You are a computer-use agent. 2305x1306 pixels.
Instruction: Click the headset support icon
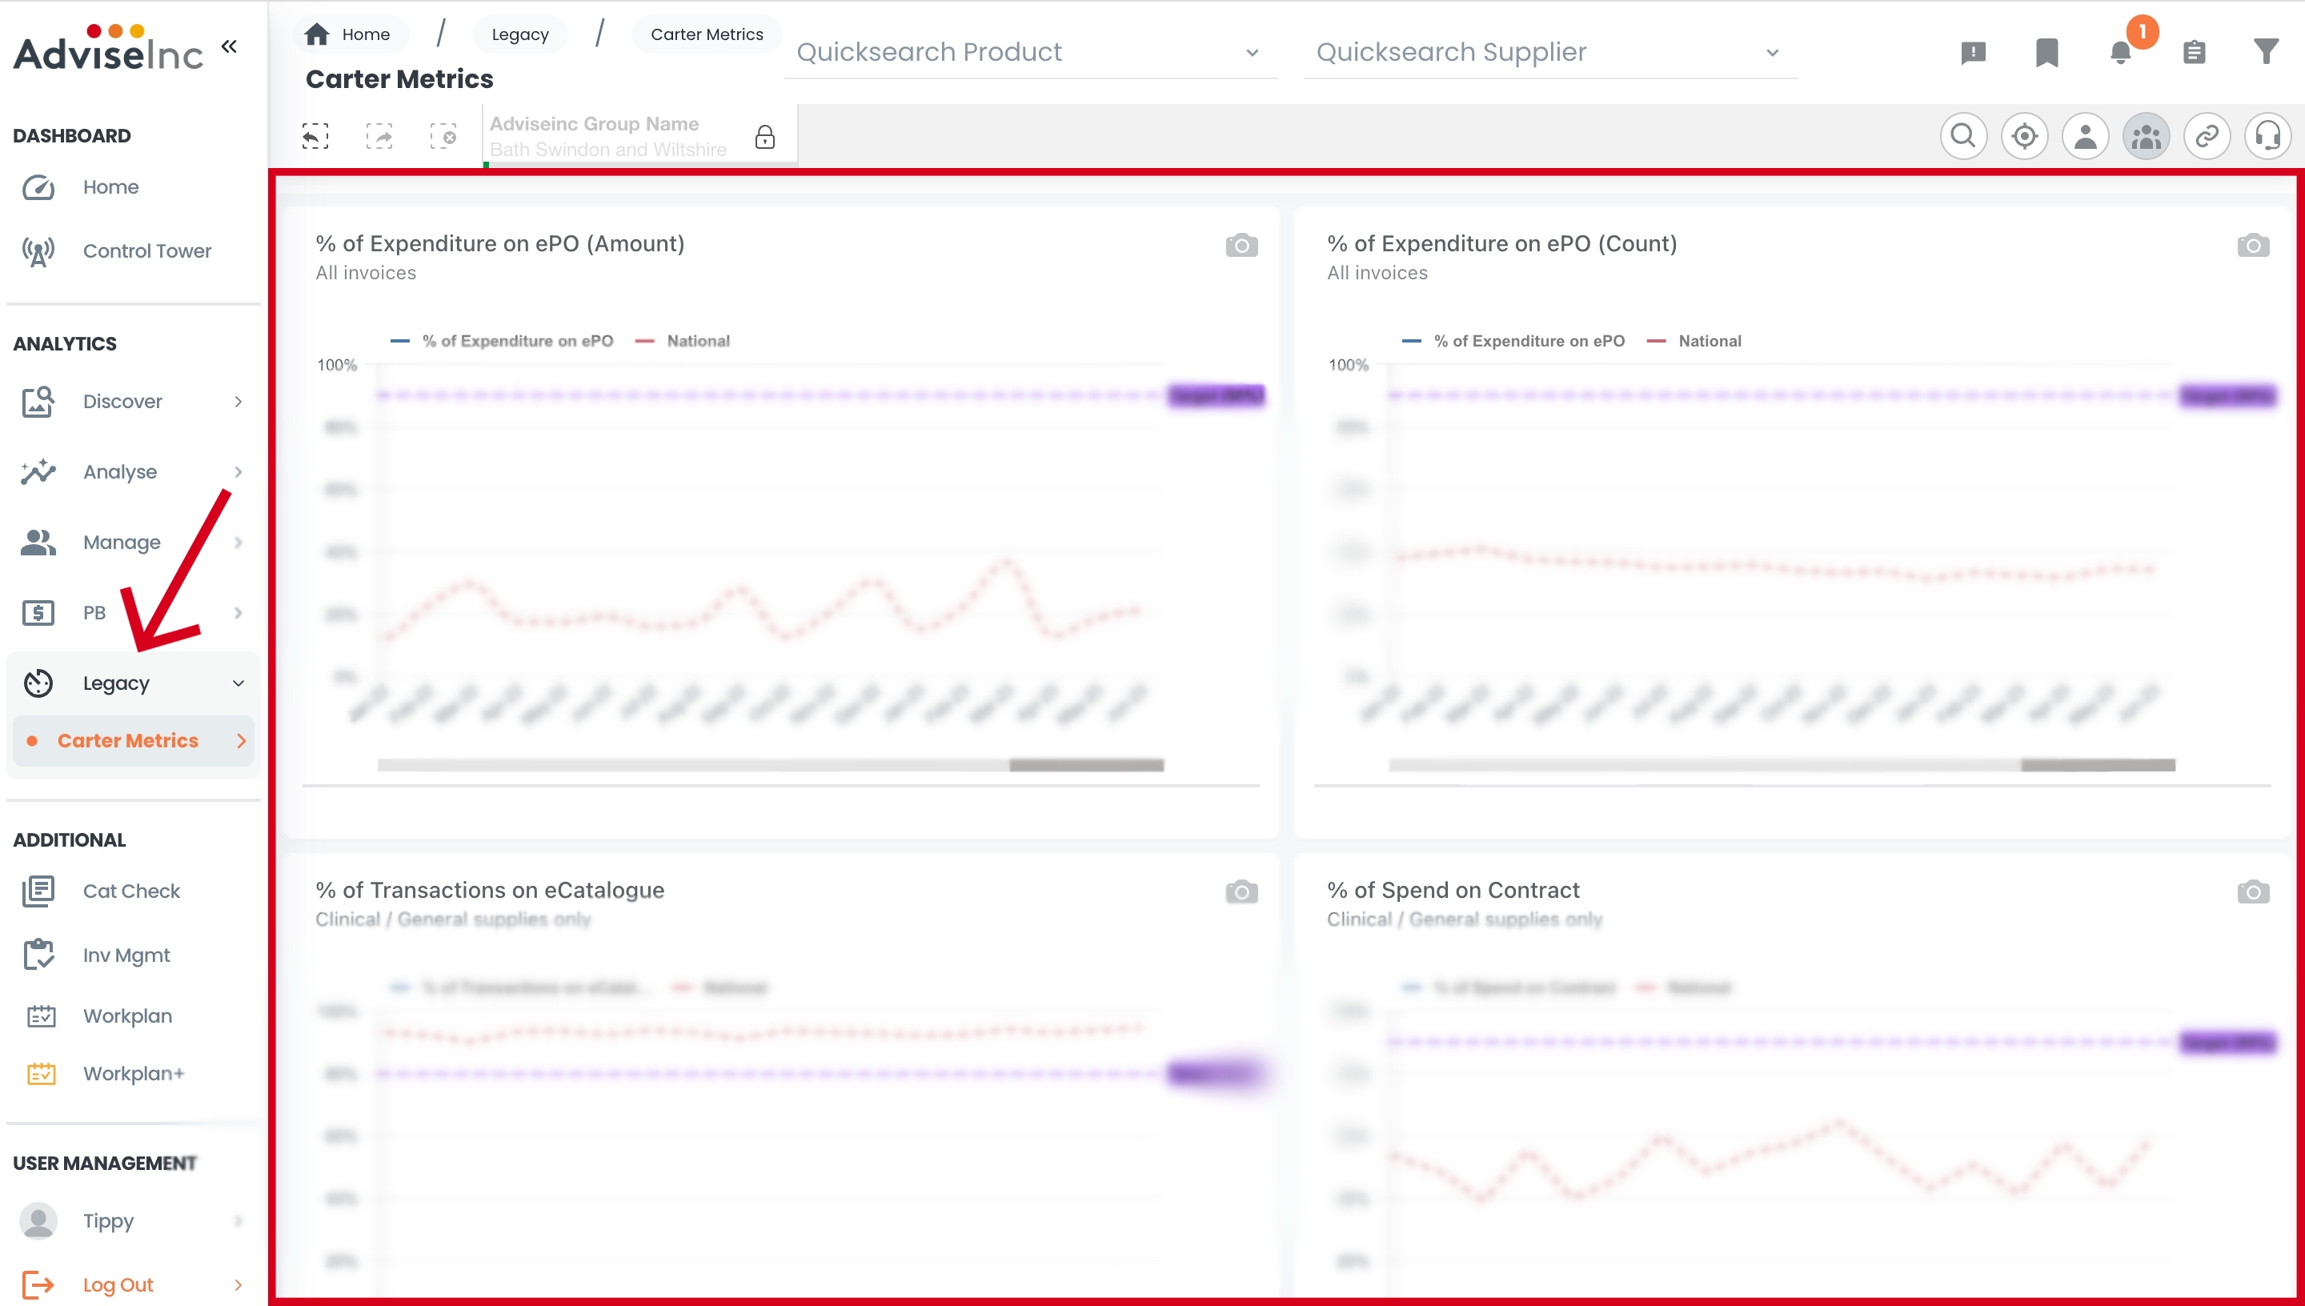pyautogui.click(x=2267, y=136)
